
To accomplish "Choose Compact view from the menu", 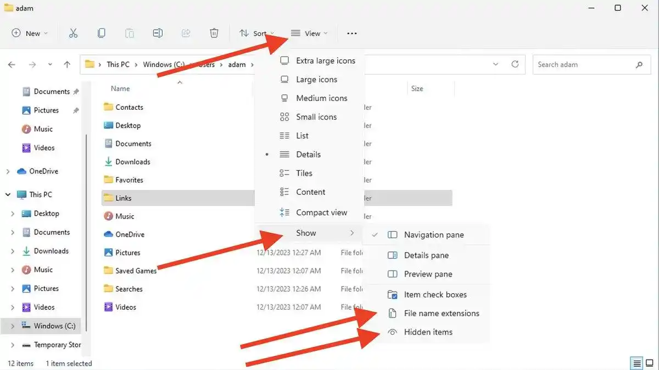I will 321,212.
